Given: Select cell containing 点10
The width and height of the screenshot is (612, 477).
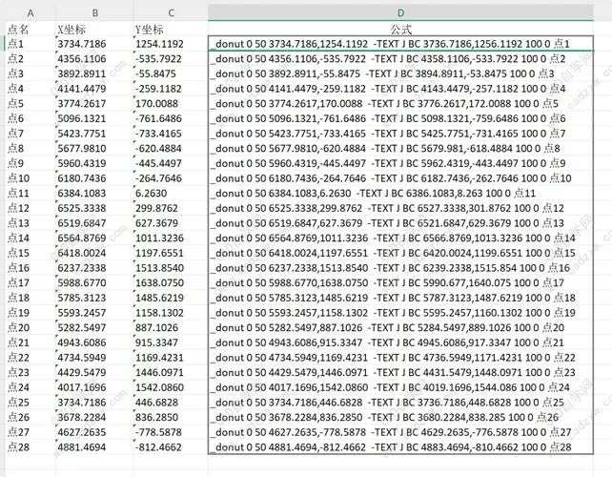Looking at the screenshot, I should click(x=31, y=178).
